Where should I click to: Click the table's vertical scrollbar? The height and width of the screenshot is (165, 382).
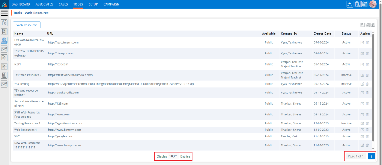pyautogui.click(x=373, y=89)
